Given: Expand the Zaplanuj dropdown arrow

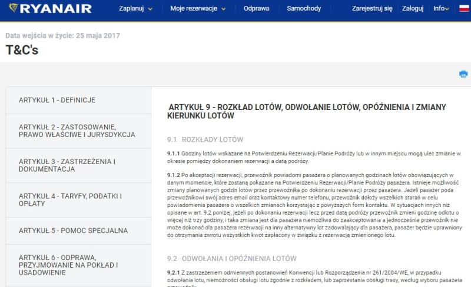Looking at the screenshot, I should (150, 9).
